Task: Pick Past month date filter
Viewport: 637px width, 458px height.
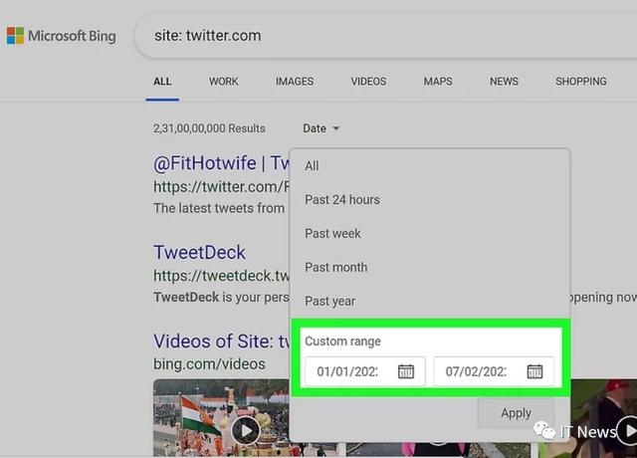Action: point(335,268)
